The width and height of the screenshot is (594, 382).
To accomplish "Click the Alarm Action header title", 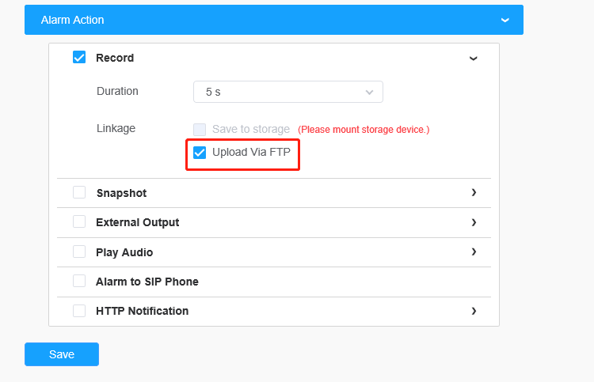I will (x=72, y=20).
